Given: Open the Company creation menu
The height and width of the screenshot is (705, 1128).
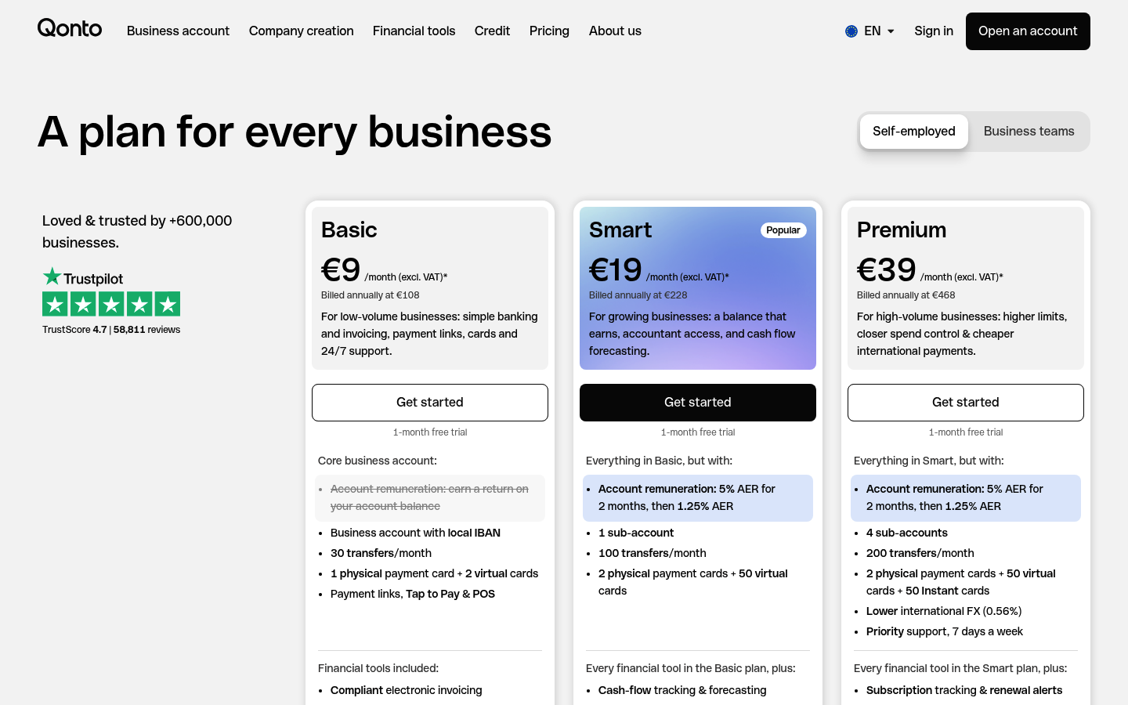Looking at the screenshot, I should coord(302,31).
